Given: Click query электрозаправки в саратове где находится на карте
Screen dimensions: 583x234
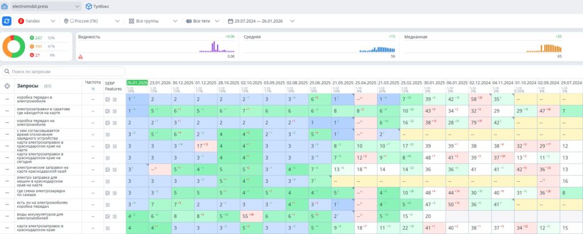Looking at the screenshot, I should tap(42, 111).
